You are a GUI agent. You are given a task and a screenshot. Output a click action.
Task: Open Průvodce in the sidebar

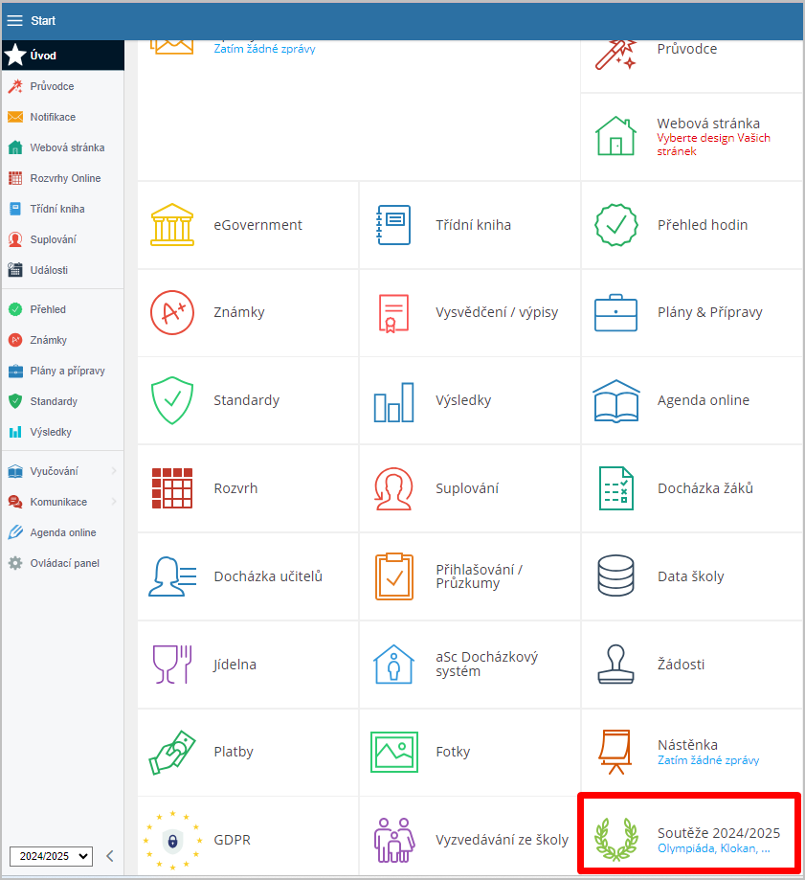(63, 86)
